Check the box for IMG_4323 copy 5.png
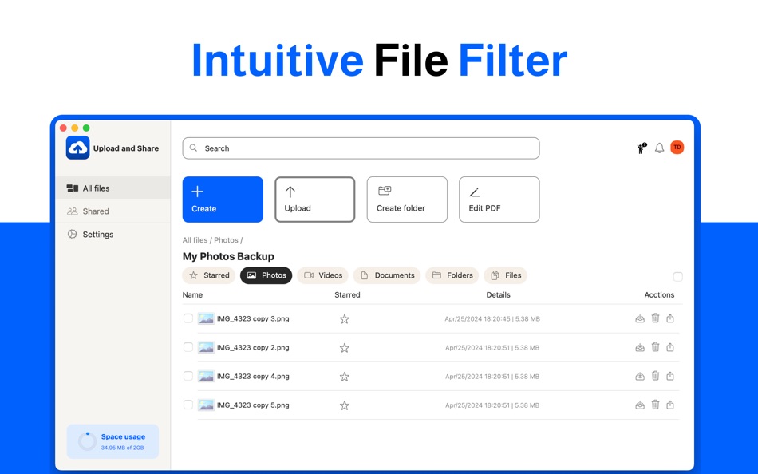The width and height of the screenshot is (758, 474). pyautogui.click(x=188, y=405)
